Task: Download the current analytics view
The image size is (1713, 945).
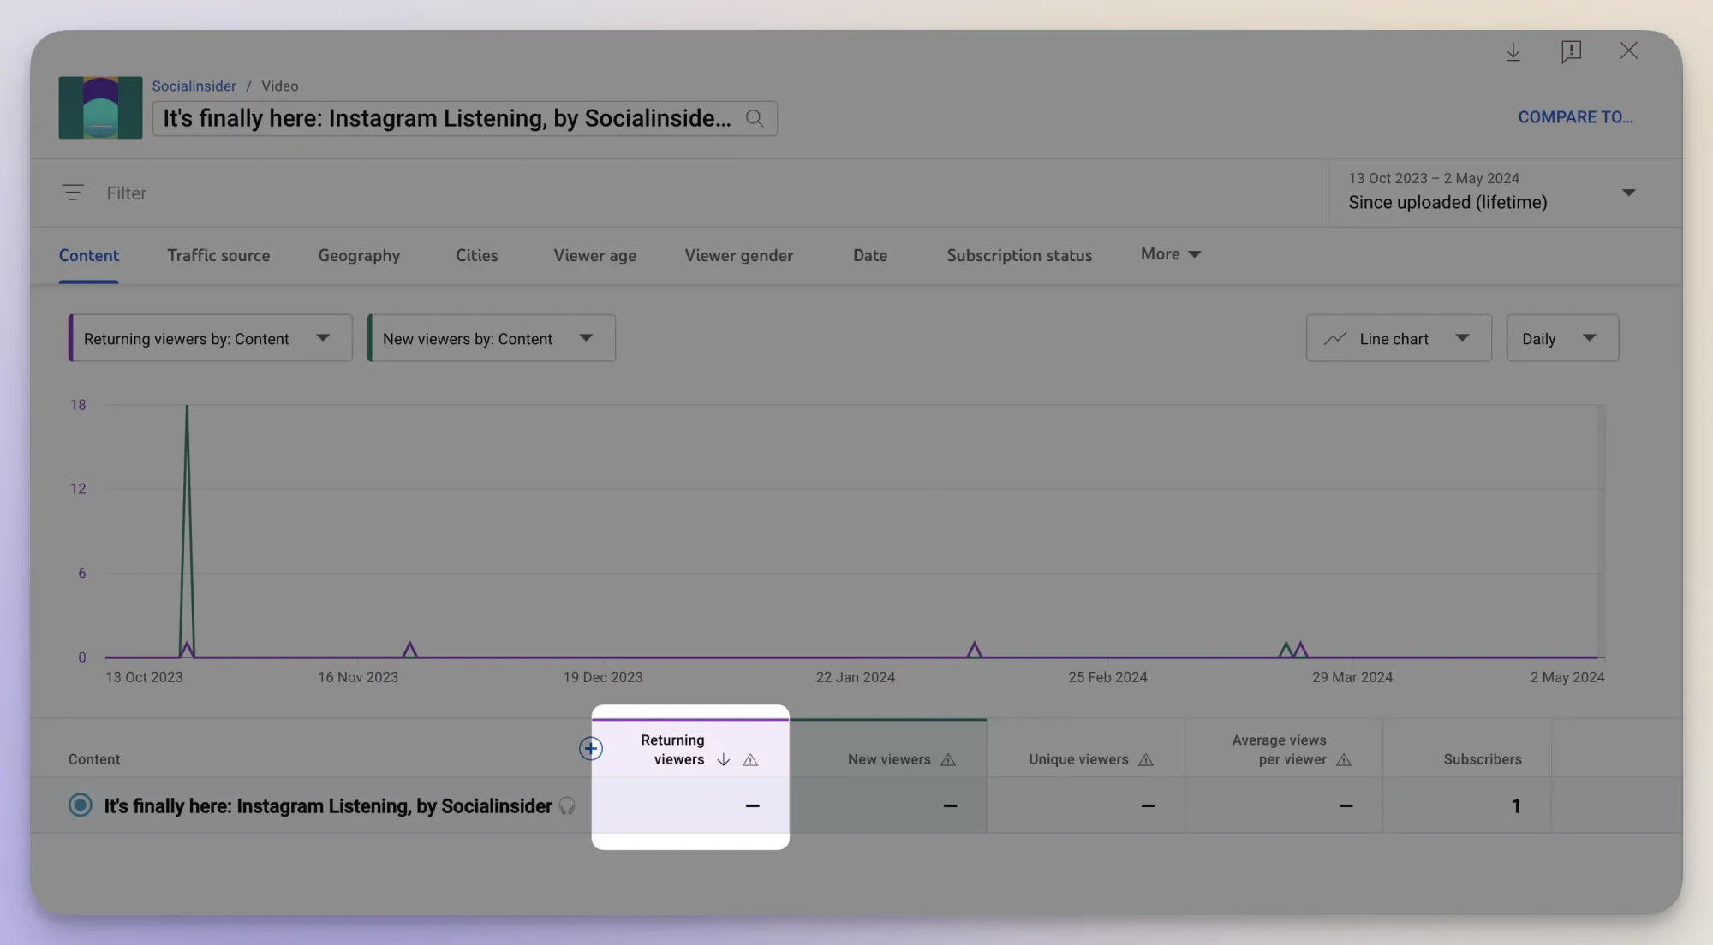Action: pos(1513,52)
